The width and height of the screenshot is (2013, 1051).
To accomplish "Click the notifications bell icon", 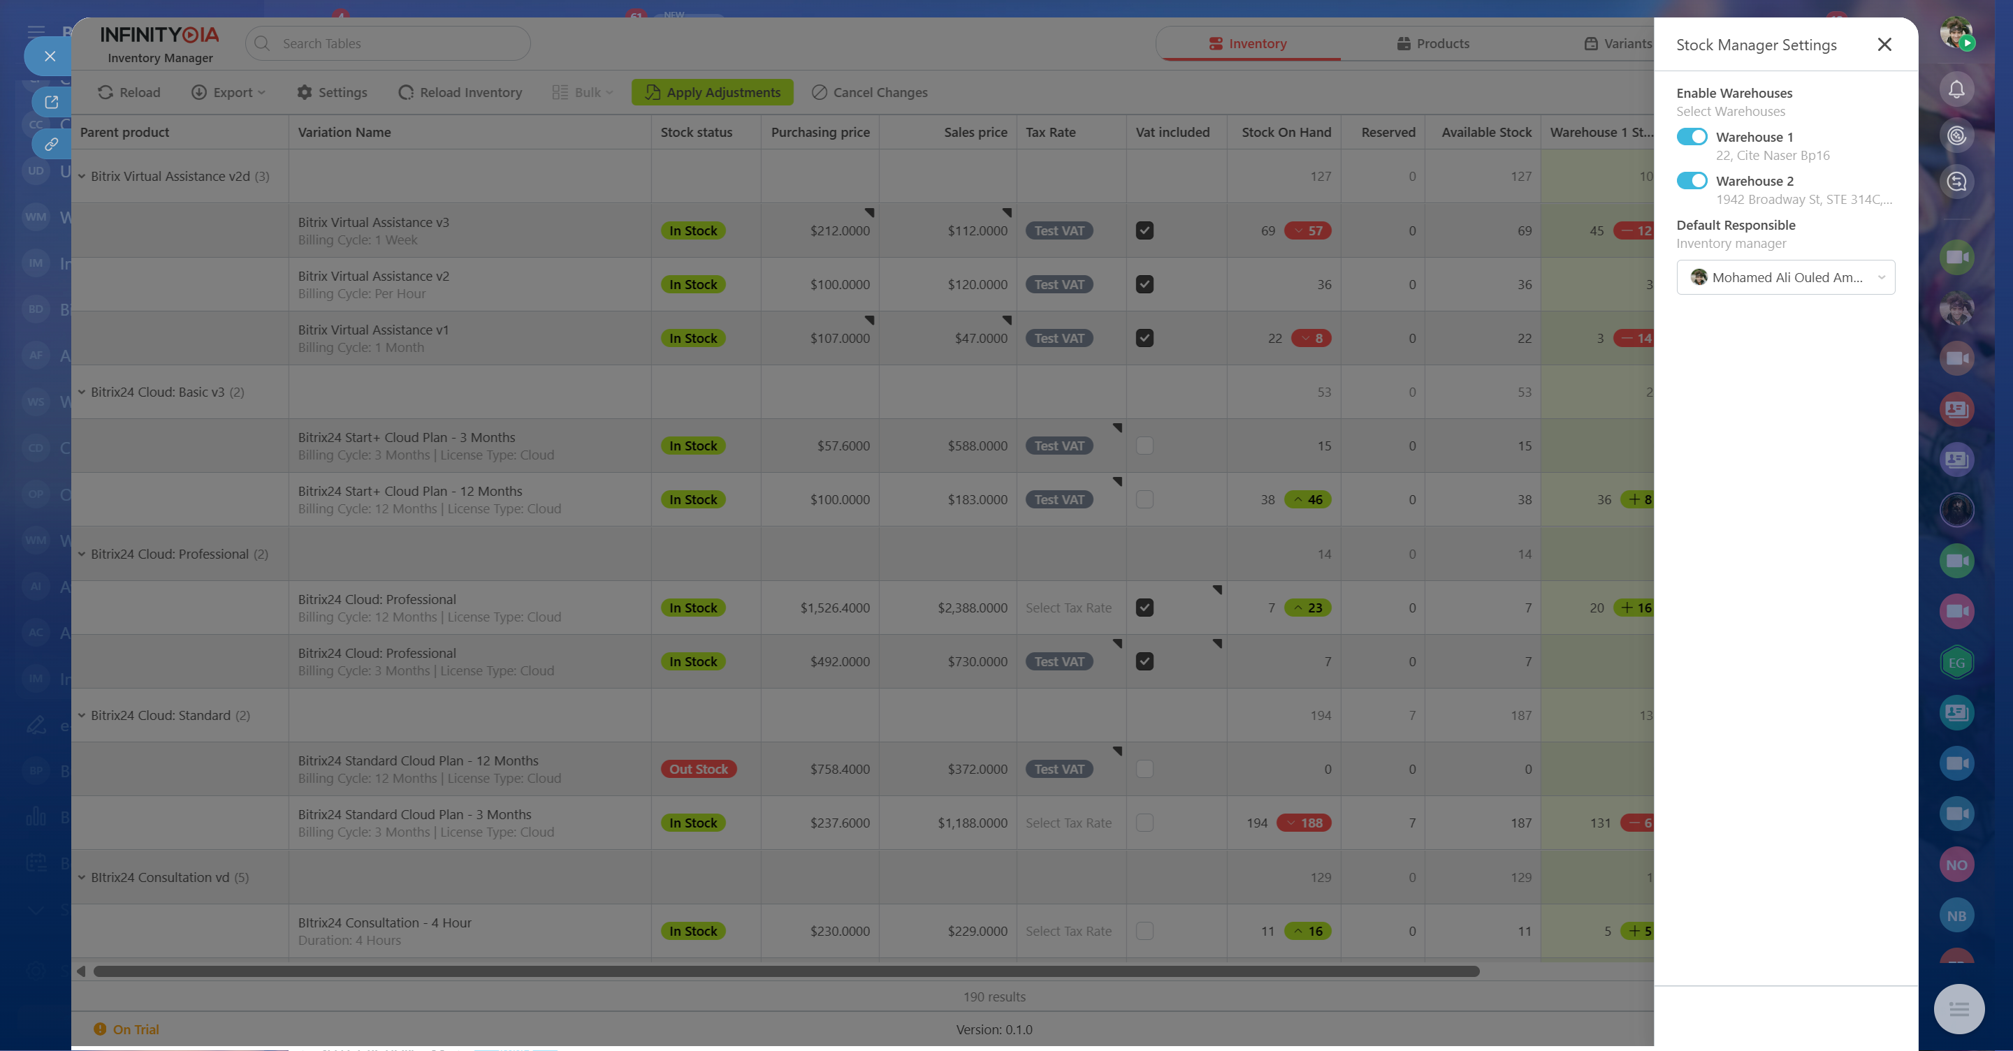I will click(1956, 89).
